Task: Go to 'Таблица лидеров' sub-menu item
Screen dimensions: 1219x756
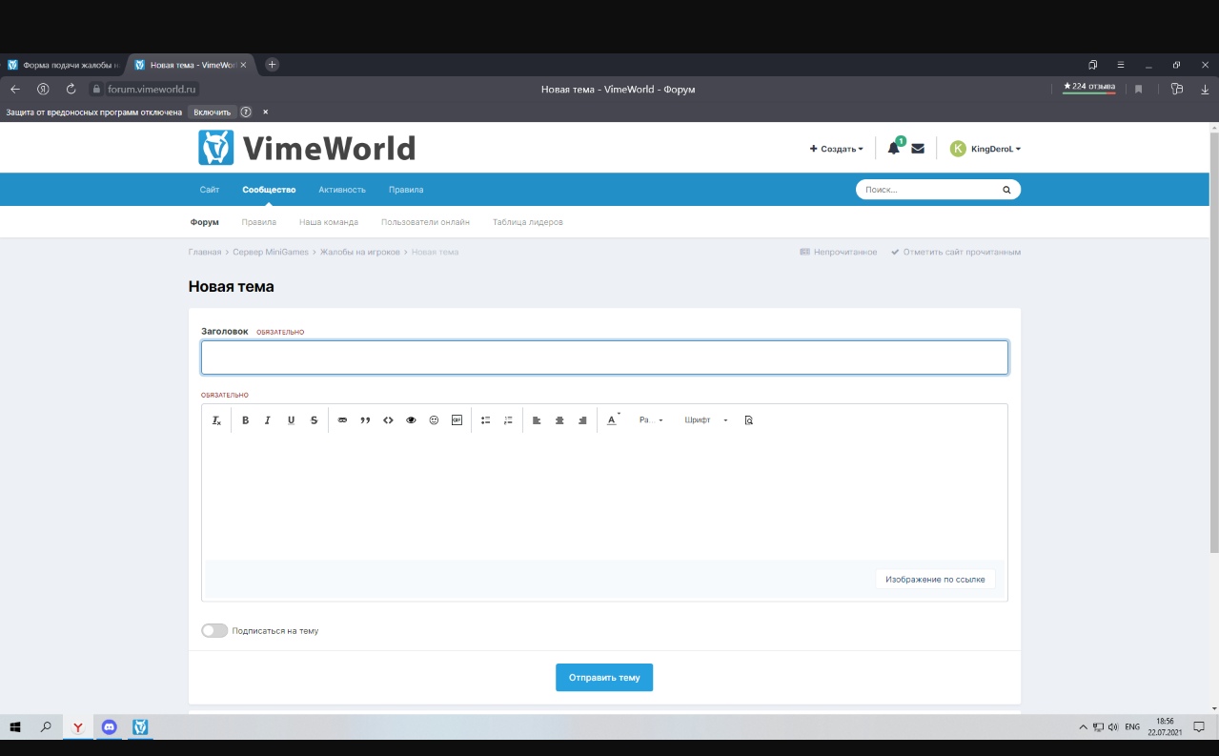Action: pyautogui.click(x=527, y=222)
